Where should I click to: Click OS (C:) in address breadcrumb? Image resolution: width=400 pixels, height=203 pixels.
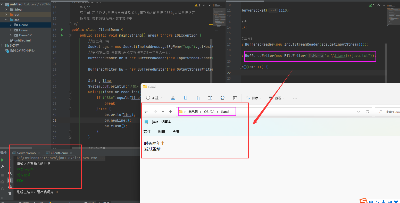[209, 112]
